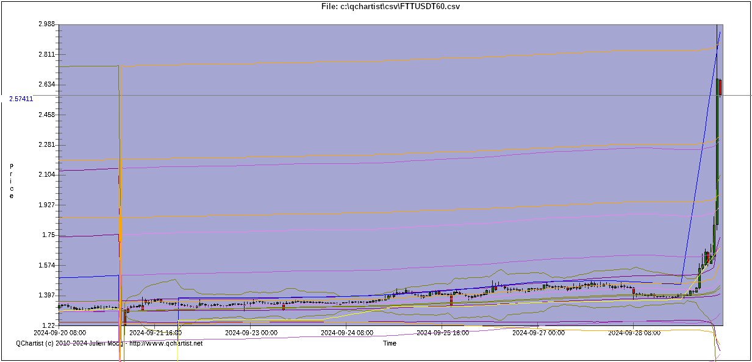752x362 pixels.
Task: Select the 2024-09-28 08:00 date label
Action: point(634,333)
